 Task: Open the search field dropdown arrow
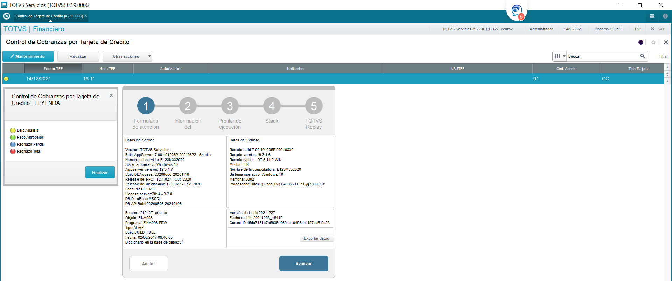[564, 56]
